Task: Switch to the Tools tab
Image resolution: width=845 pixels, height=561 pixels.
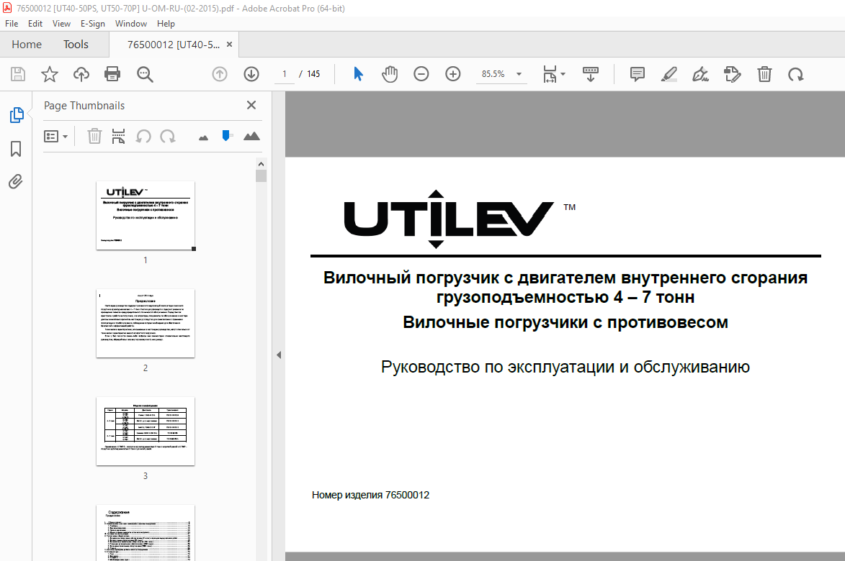Action: pos(76,44)
